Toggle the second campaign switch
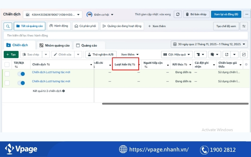The image size is (251, 157). (x=21, y=83)
